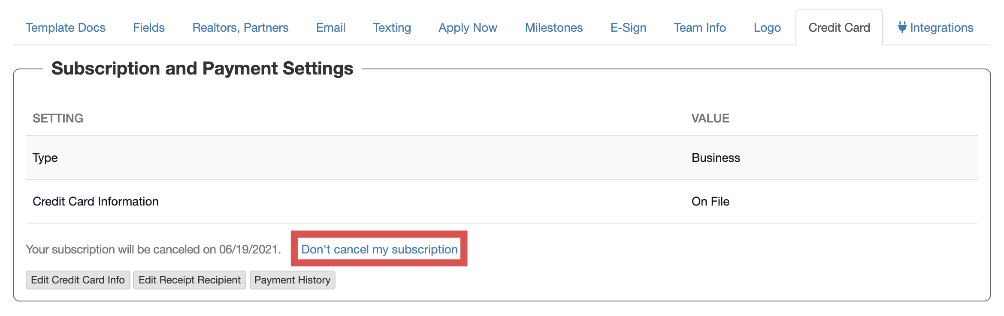
Task: Click the Type setting row
Action: click(x=45, y=158)
